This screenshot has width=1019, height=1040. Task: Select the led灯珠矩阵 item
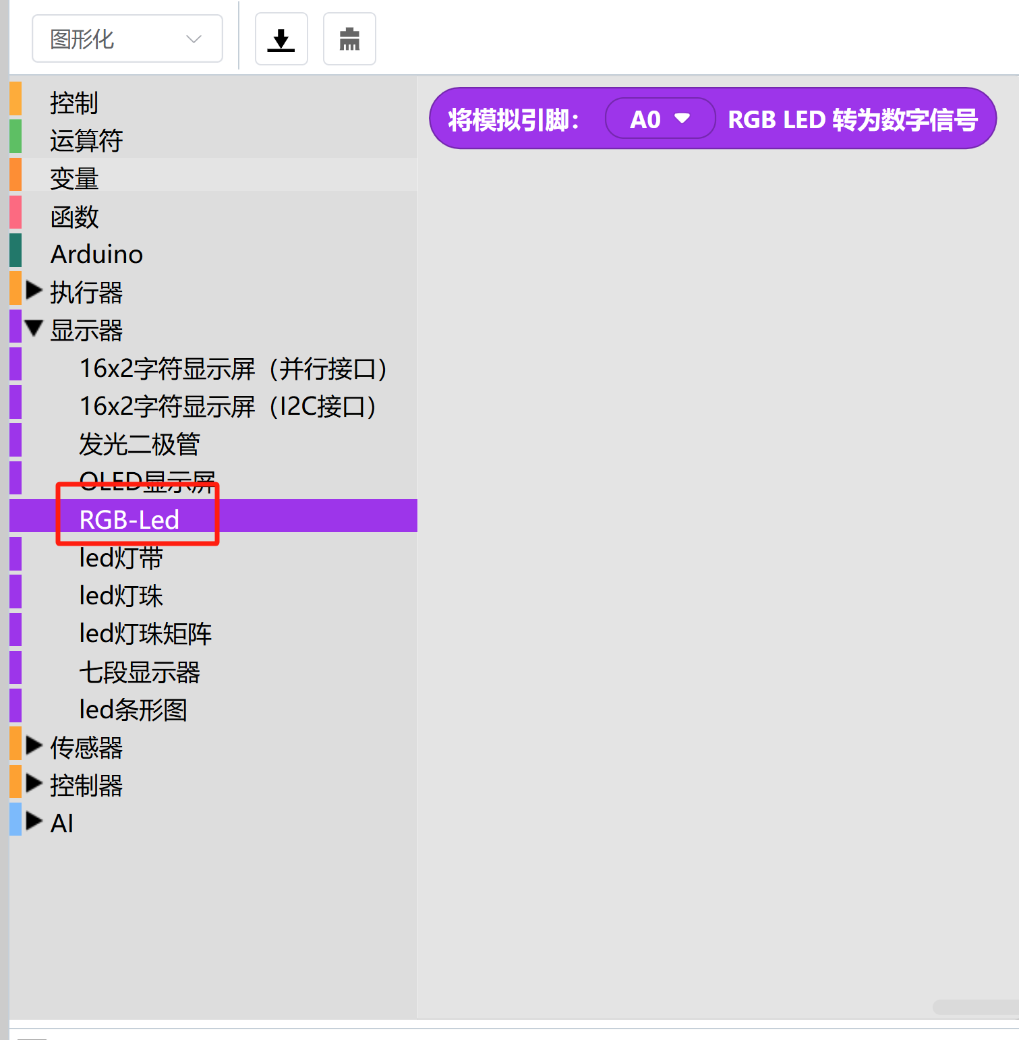[146, 634]
